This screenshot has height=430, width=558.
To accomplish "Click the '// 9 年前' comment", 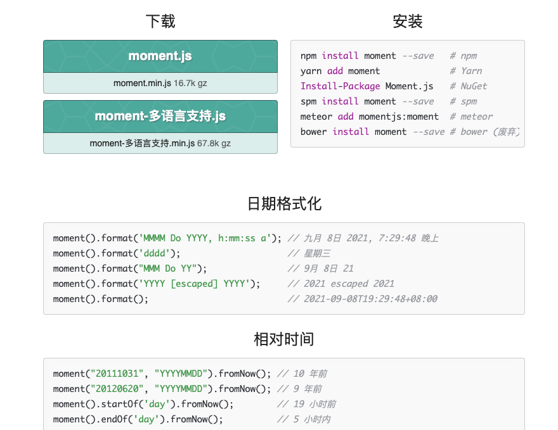I will click(299, 389).
